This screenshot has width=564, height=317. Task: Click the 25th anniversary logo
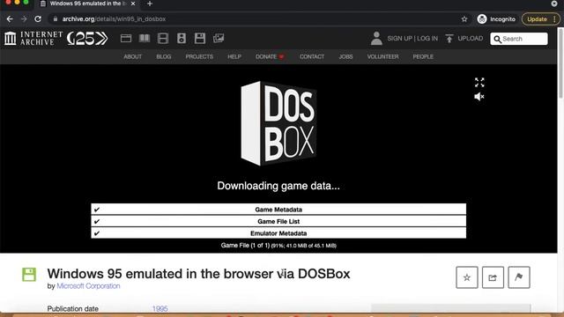tap(87, 38)
